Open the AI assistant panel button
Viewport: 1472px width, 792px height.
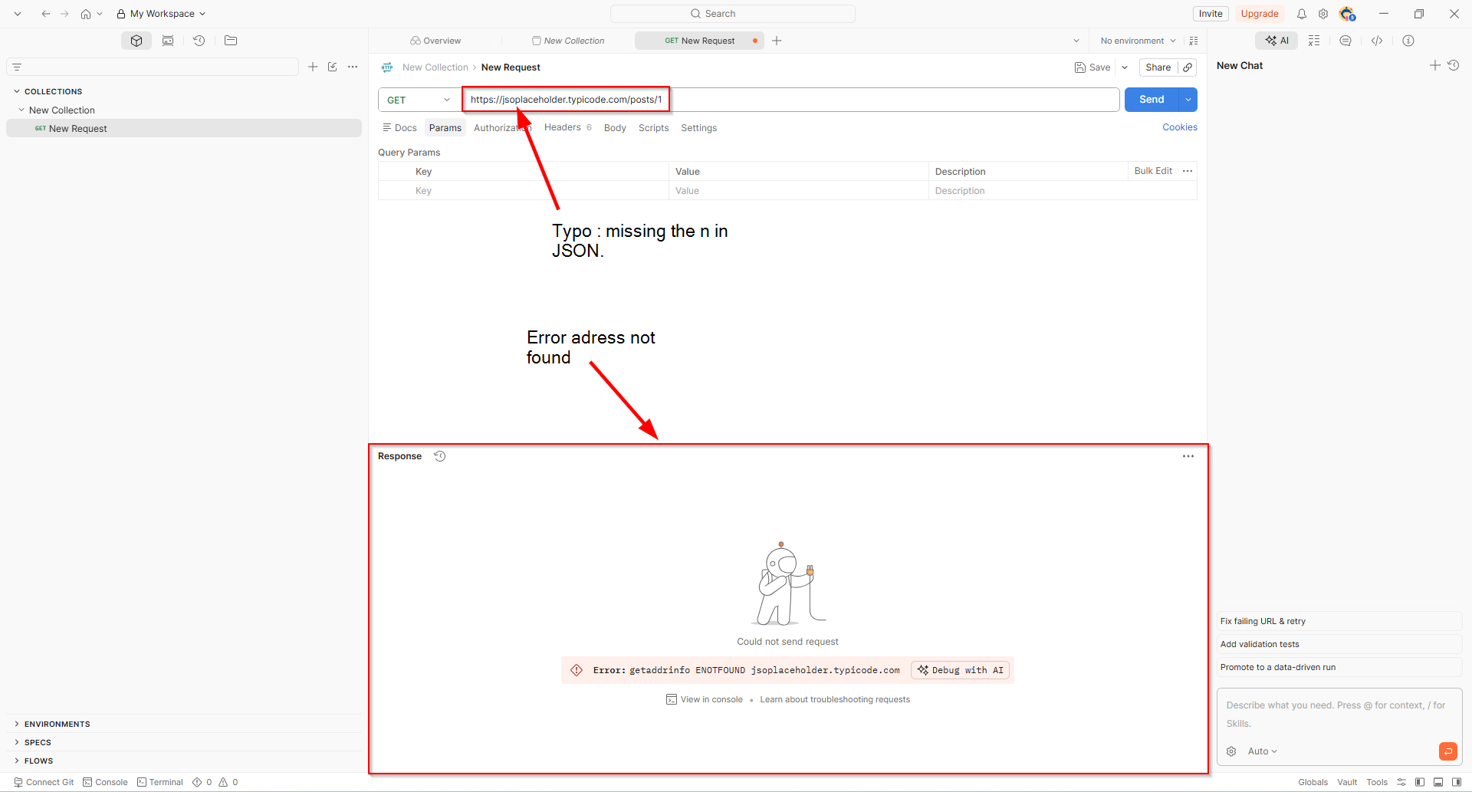click(1276, 41)
